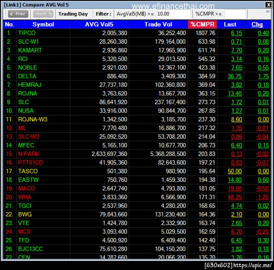Select the TASCO symbol
The width and height of the screenshot is (274, 270).
pos(28,171)
